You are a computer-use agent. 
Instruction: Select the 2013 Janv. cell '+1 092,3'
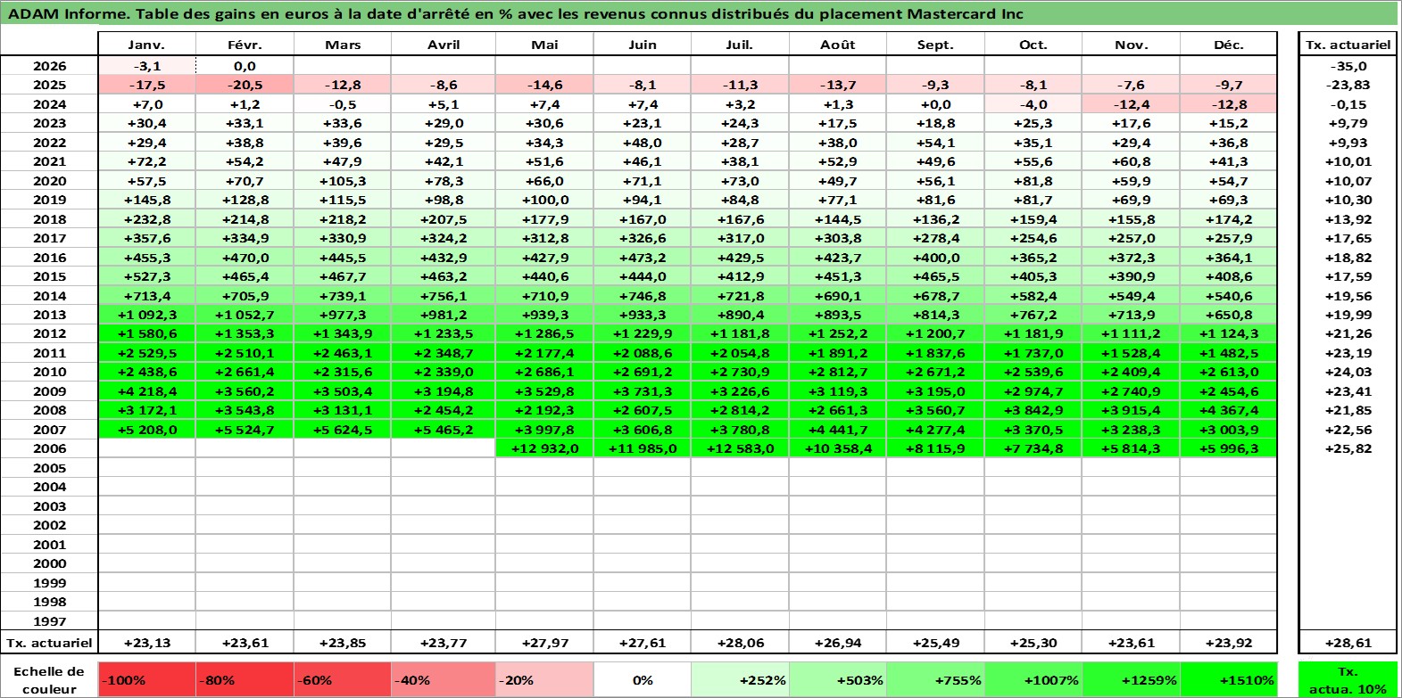click(x=147, y=315)
